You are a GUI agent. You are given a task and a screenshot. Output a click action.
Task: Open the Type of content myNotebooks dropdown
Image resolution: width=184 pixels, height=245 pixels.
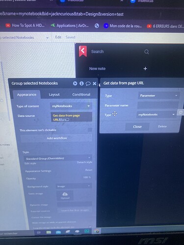[x=71, y=106]
